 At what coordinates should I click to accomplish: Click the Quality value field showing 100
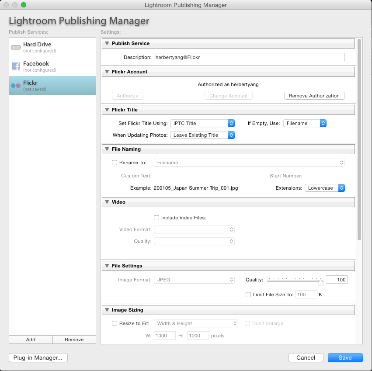click(337, 280)
